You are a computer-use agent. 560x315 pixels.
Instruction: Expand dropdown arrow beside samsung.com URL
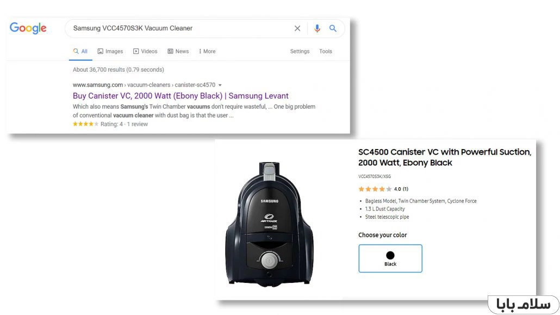click(220, 85)
